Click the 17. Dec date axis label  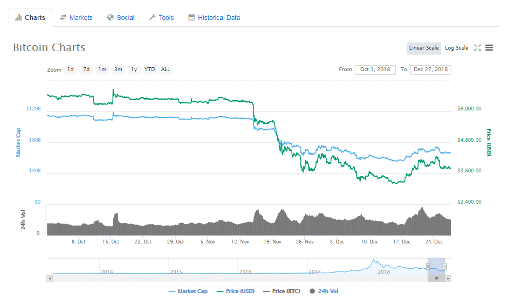click(x=402, y=242)
